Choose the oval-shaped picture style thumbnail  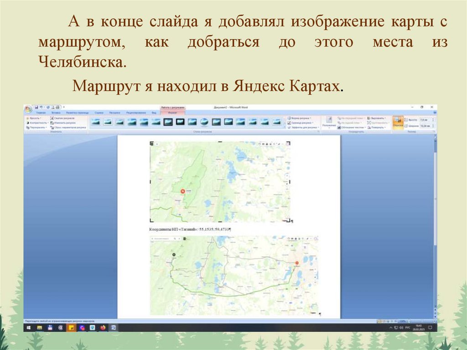(x=204, y=122)
